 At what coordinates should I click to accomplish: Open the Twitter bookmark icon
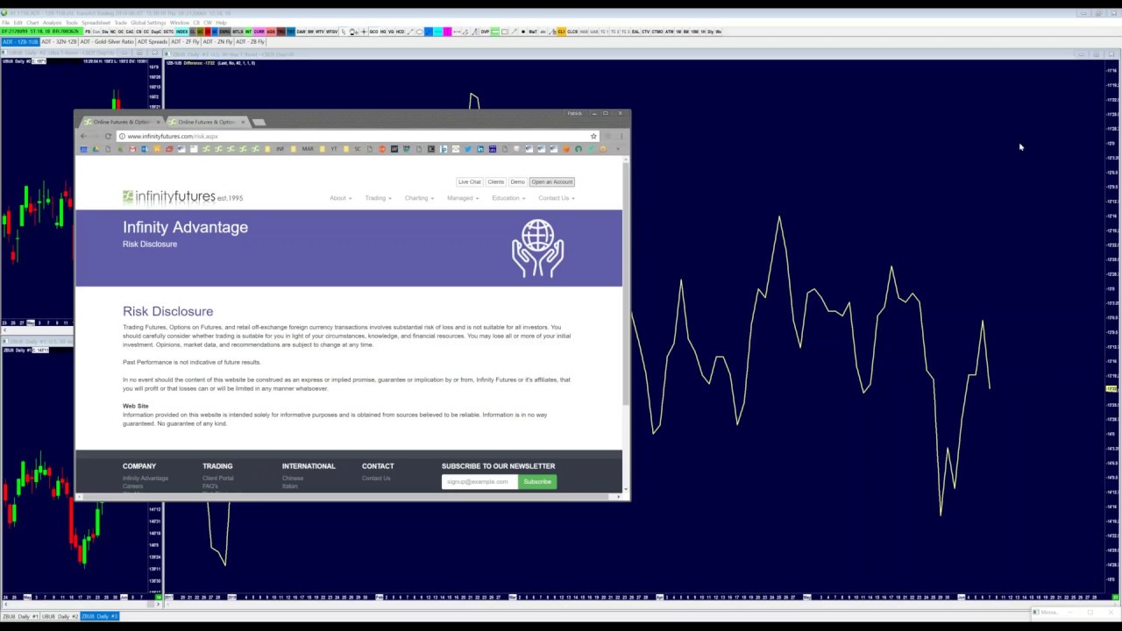pos(468,149)
